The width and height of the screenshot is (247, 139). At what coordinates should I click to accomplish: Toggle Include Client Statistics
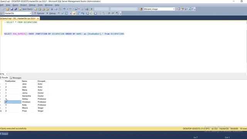click(83, 13)
